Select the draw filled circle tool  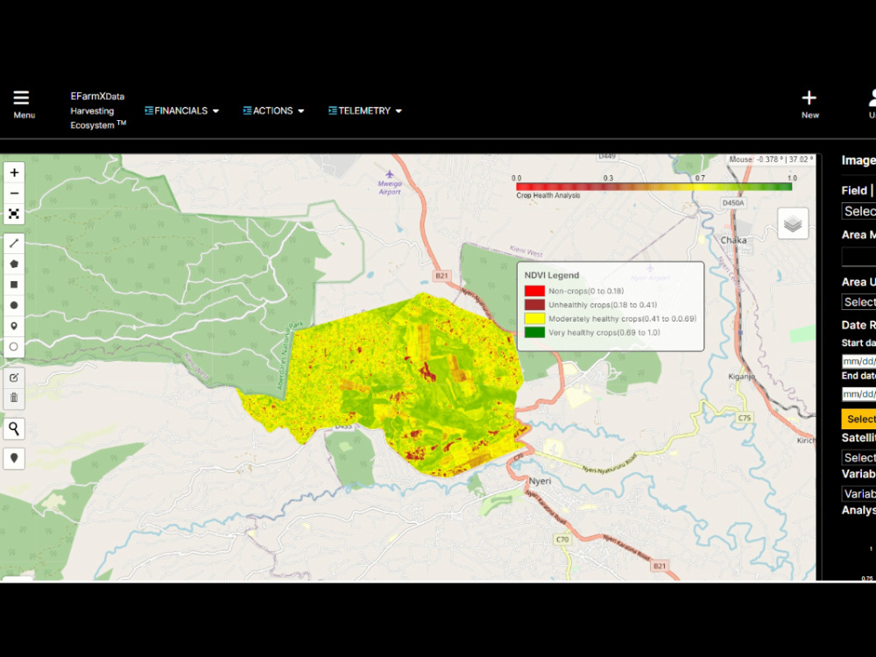point(14,305)
